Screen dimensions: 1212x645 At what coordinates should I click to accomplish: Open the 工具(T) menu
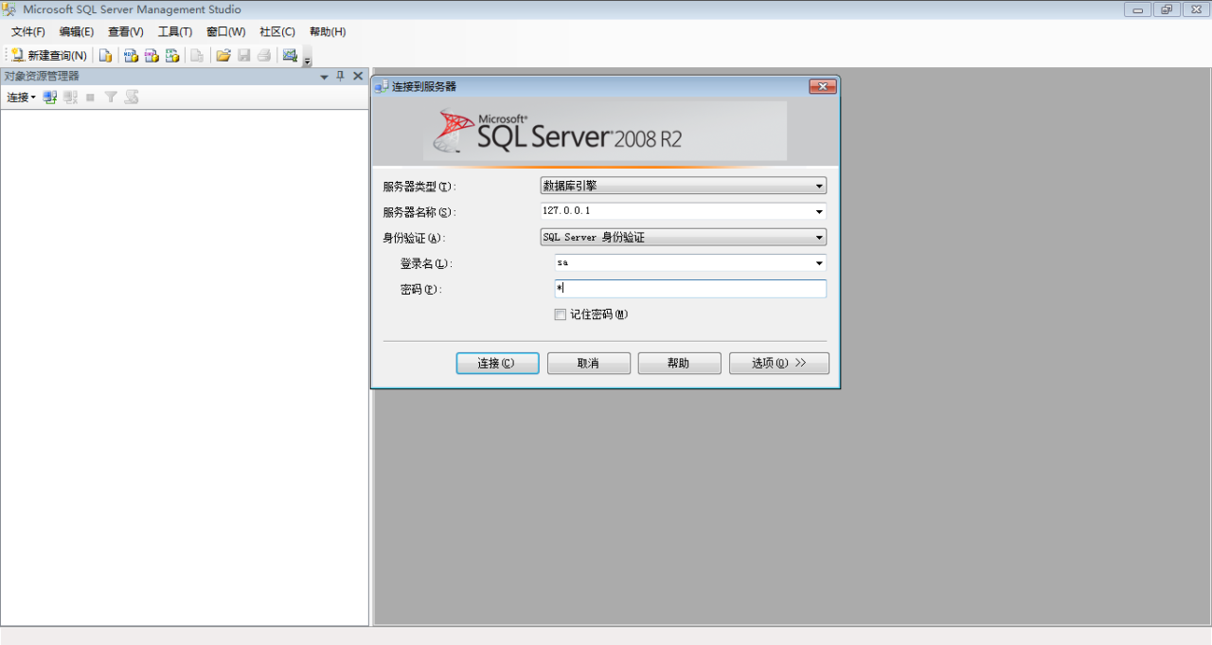click(175, 31)
